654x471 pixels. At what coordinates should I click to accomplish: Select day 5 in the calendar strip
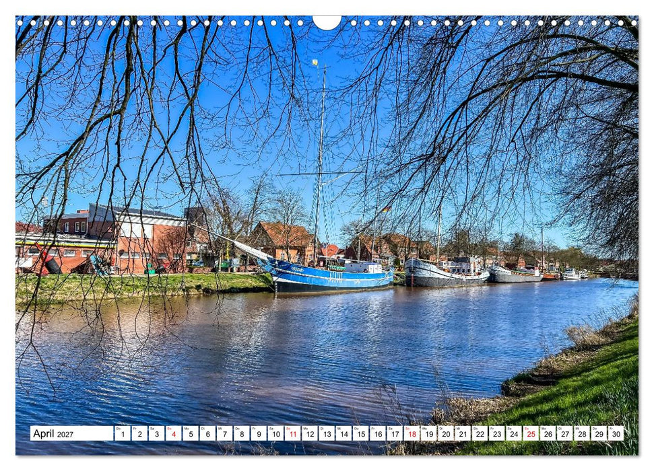coord(191,433)
